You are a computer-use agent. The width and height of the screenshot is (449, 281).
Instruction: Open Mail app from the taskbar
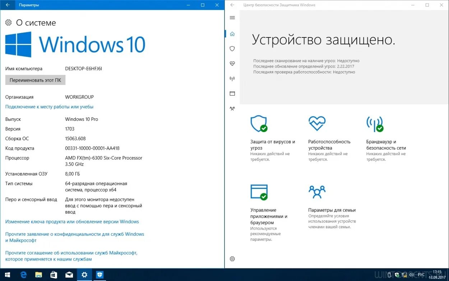(x=69, y=275)
